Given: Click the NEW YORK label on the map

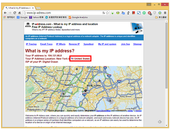Looking at the screenshot, I should pos(94,86).
